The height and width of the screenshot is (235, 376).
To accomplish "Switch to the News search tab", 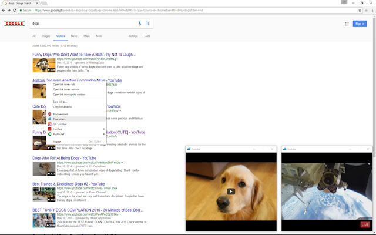I will (74, 36).
